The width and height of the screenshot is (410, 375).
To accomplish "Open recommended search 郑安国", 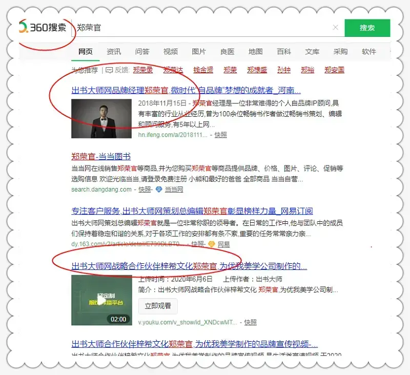I will (x=335, y=70).
